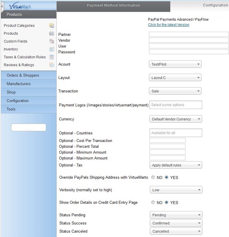This screenshot has width=229, height=237.
Task: Click the Maximum Amount field
Action: pos(167,158)
